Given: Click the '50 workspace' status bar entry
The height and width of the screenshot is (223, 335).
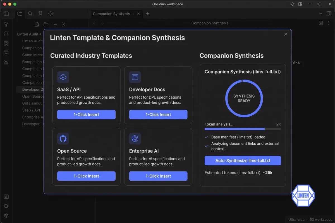Looking at the screenshot, I should click(321, 220).
